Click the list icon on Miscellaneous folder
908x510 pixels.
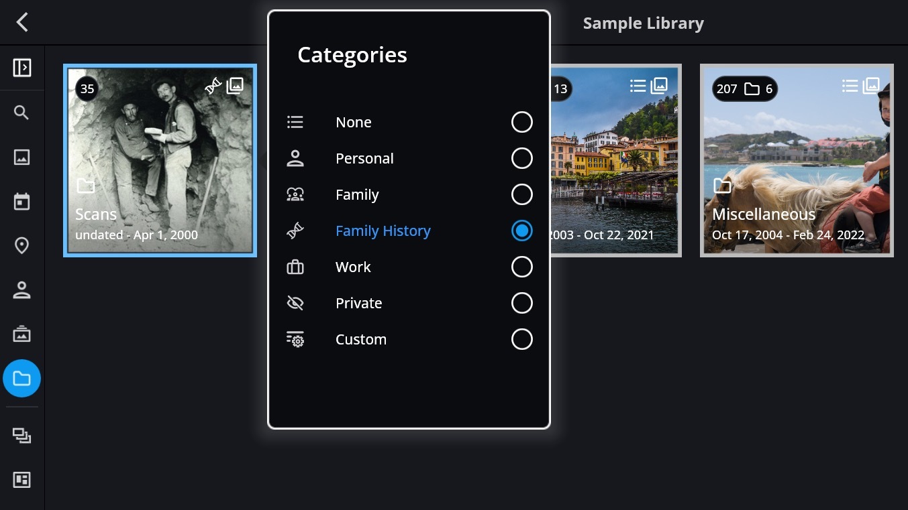[x=850, y=86]
